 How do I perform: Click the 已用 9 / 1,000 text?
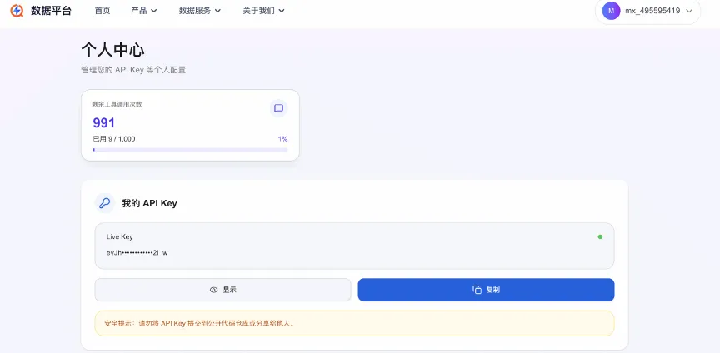[x=114, y=139]
